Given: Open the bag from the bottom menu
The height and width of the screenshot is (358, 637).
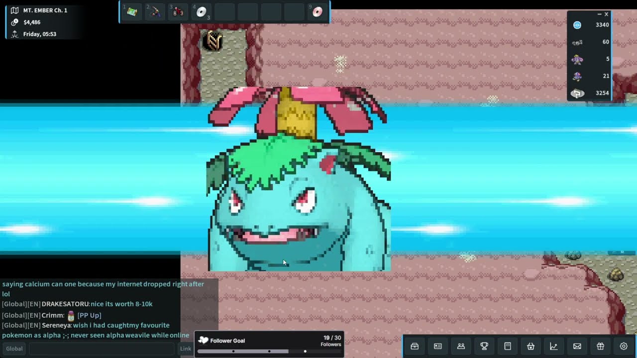Looking at the screenshot, I should tap(415, 346).
